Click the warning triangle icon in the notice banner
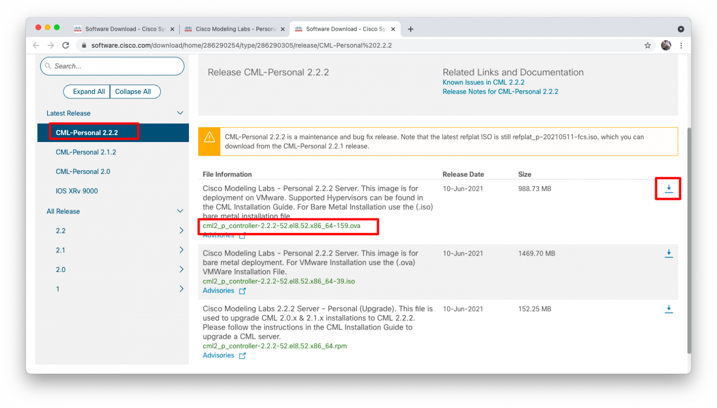 tap(209, 137)
